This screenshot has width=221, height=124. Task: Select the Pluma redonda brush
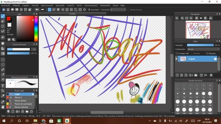(20, 107)
